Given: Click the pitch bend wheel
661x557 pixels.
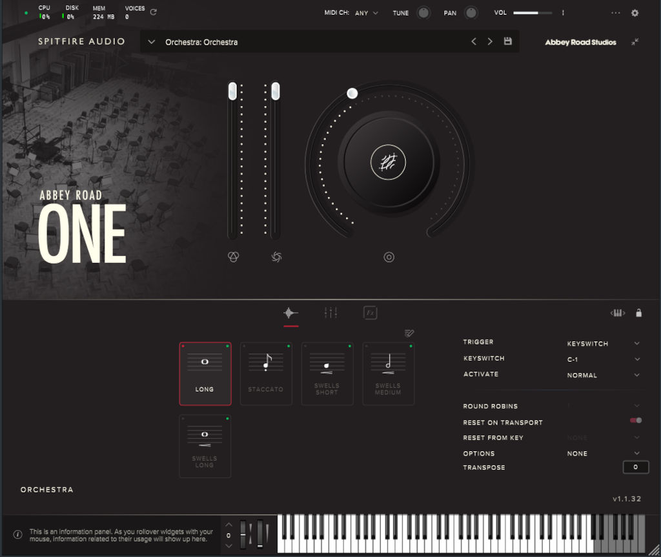Looking at the screenshot, I should pyautogui.click(x=243, y=534).
